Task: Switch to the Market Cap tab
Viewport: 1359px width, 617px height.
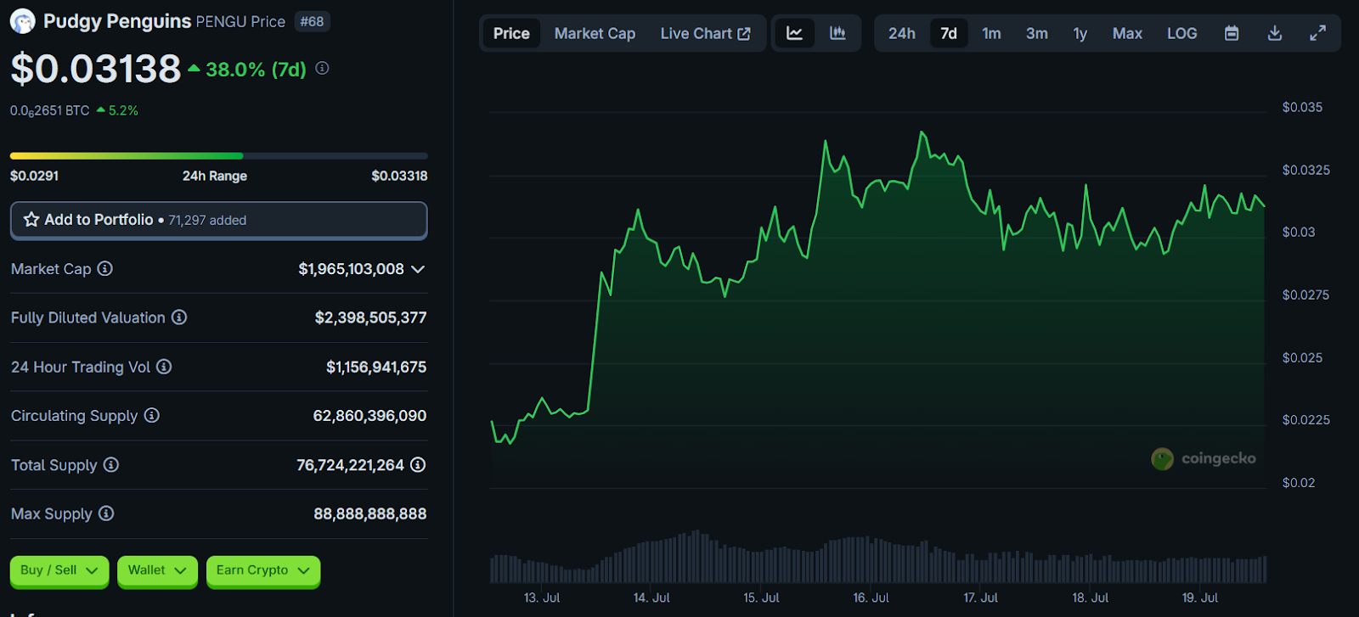Action: point(595,33)
